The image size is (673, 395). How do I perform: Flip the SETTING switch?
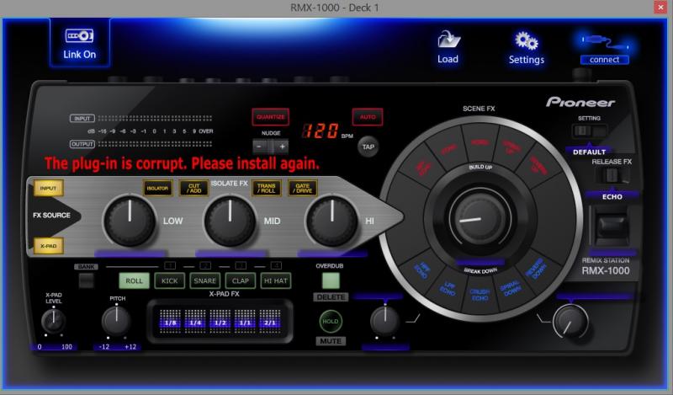(x=589, y=131)
